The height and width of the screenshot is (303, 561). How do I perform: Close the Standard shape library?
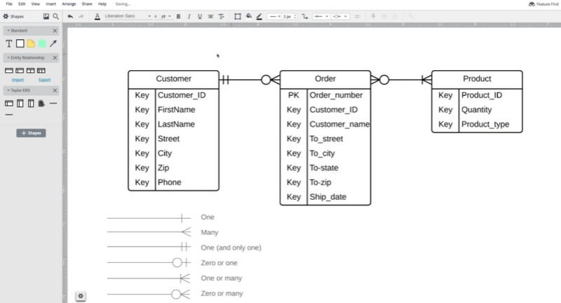55,31
